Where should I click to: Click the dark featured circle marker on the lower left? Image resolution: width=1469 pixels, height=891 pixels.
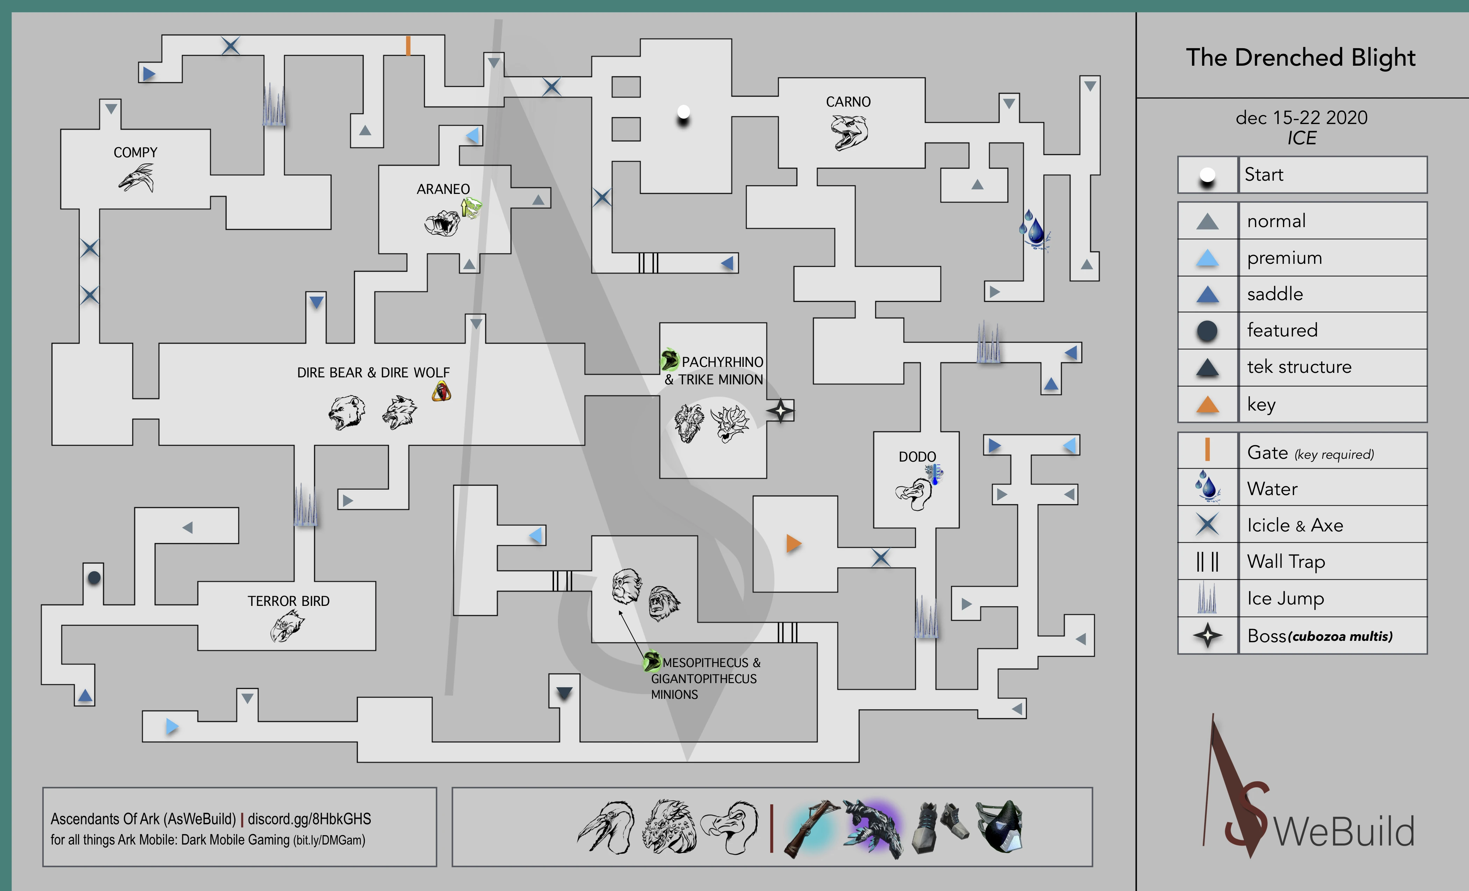point(94,577)
